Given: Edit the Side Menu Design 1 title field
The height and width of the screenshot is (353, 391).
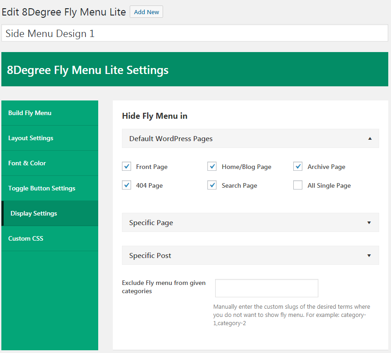Looking at the screenshot, I should [195, 33].
